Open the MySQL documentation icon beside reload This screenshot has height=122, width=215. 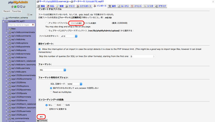(21, 7)
